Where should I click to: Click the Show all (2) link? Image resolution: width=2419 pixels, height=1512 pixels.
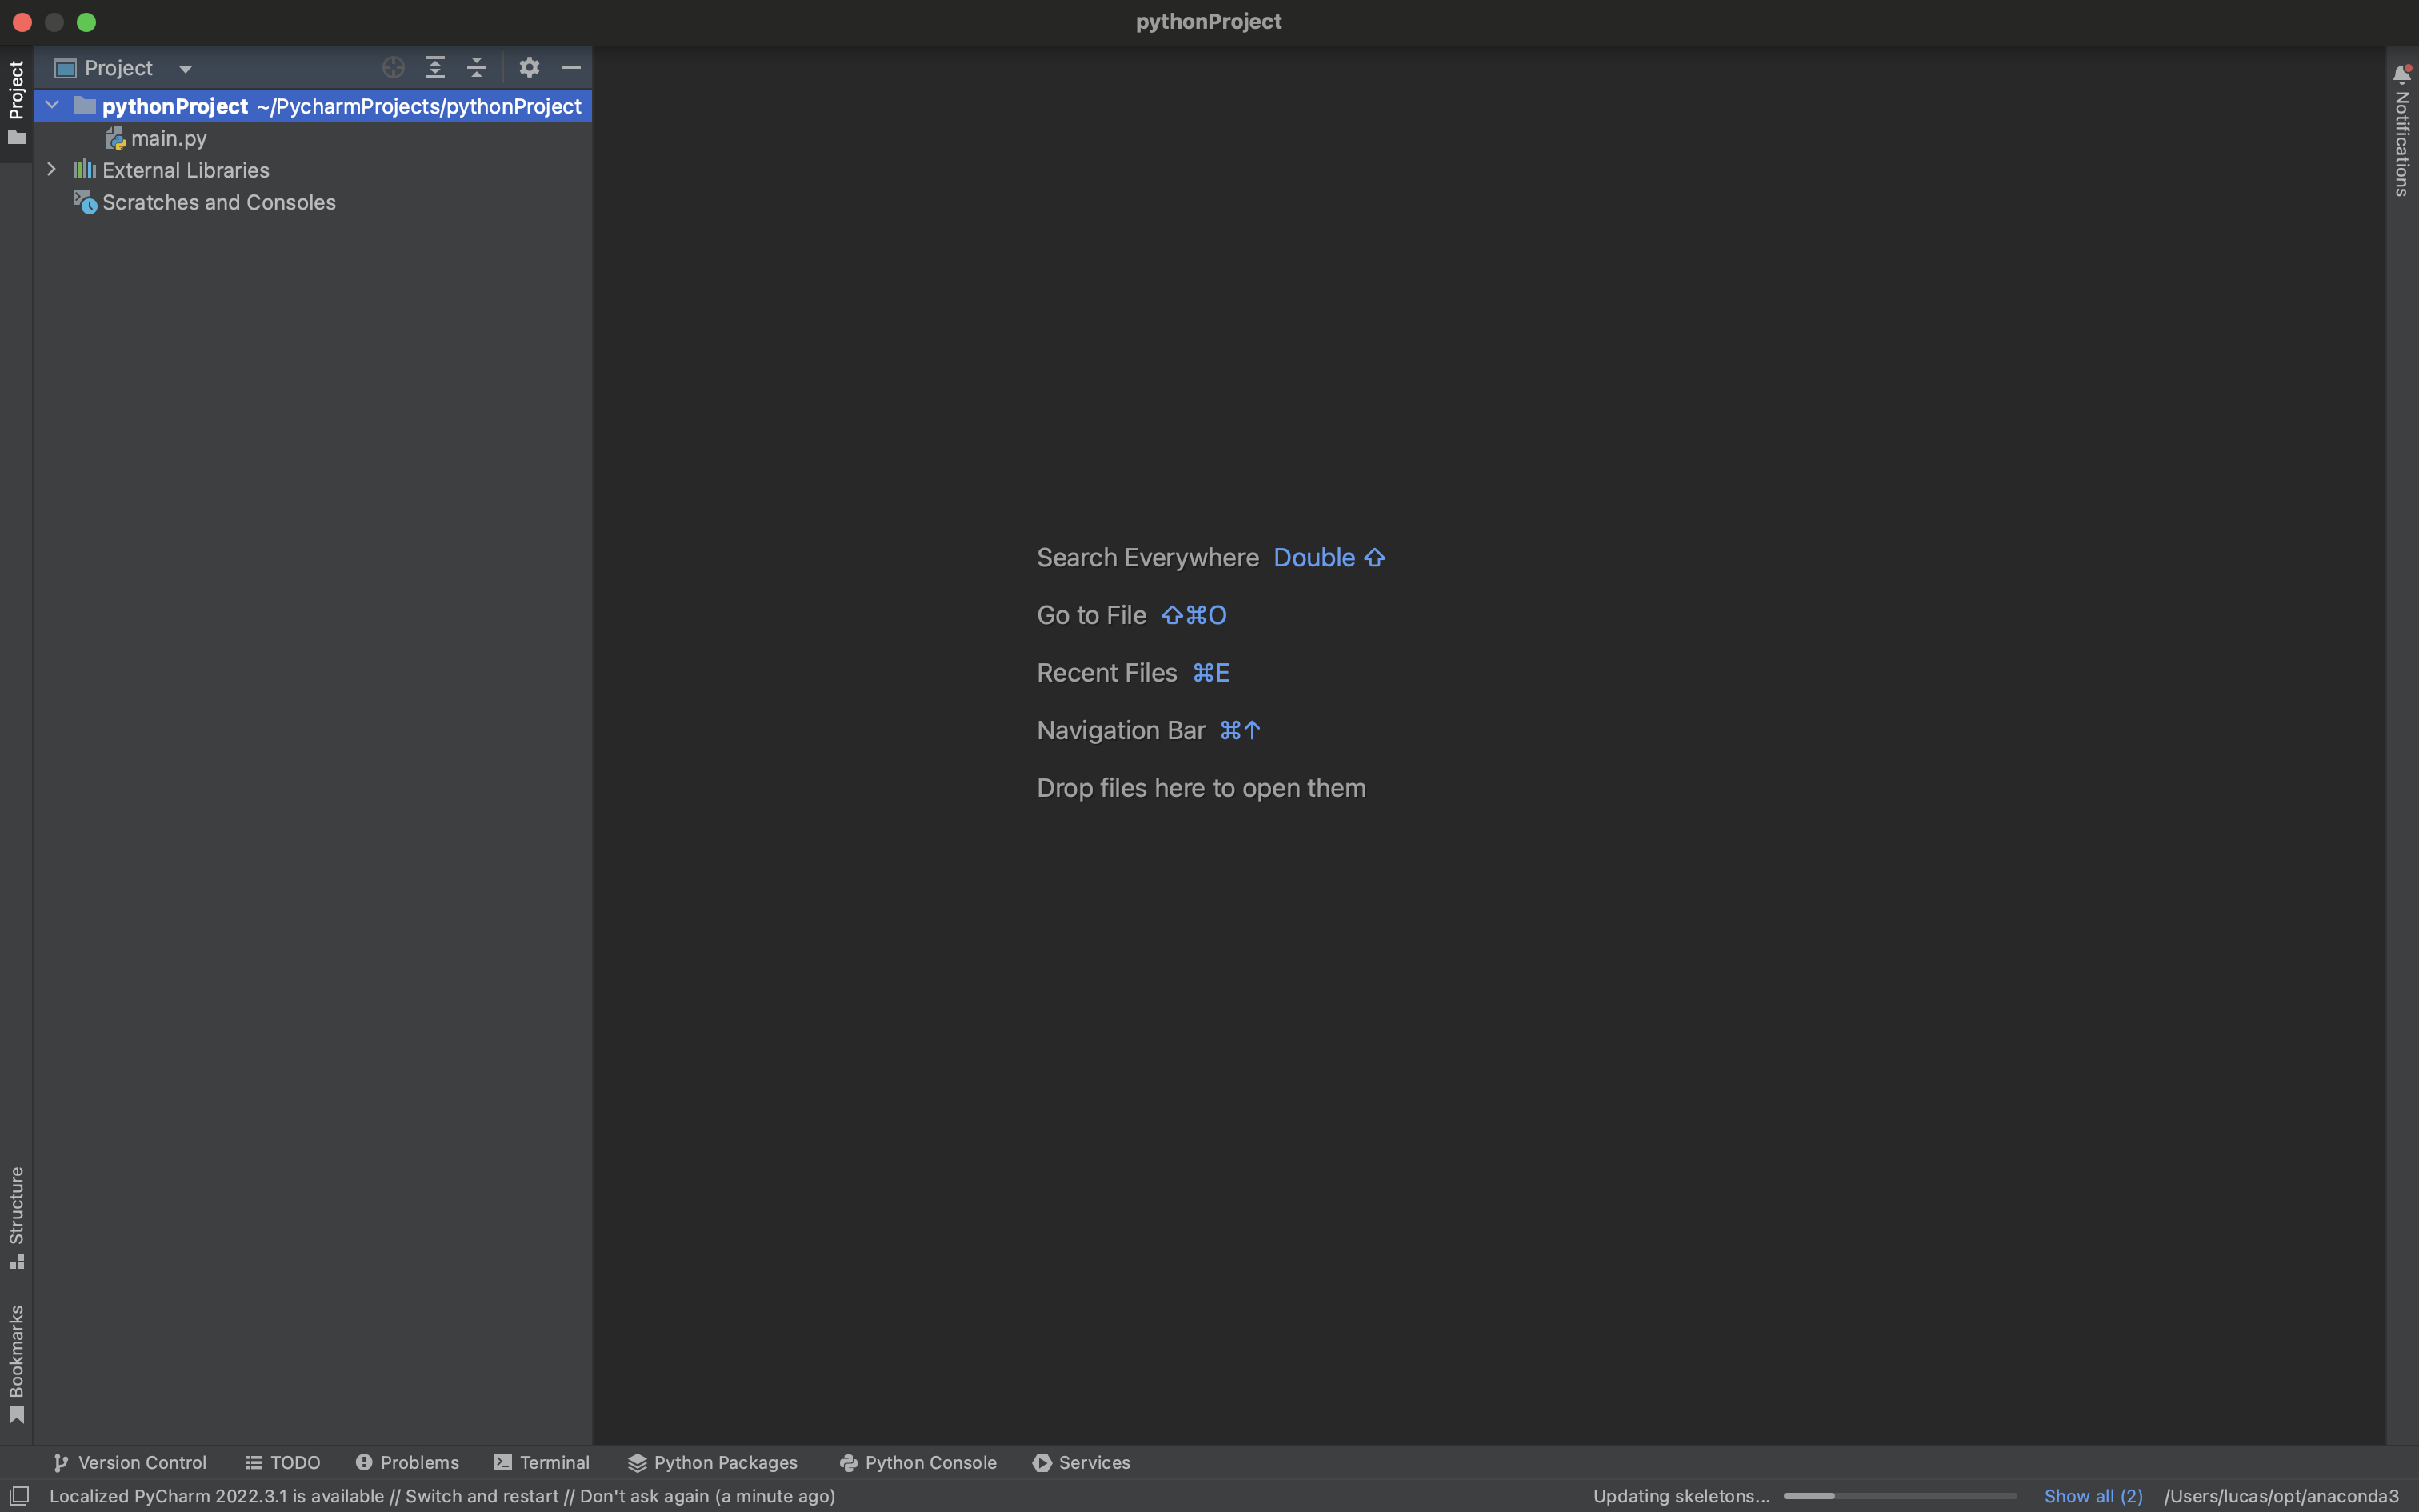click(2092, 1496)
